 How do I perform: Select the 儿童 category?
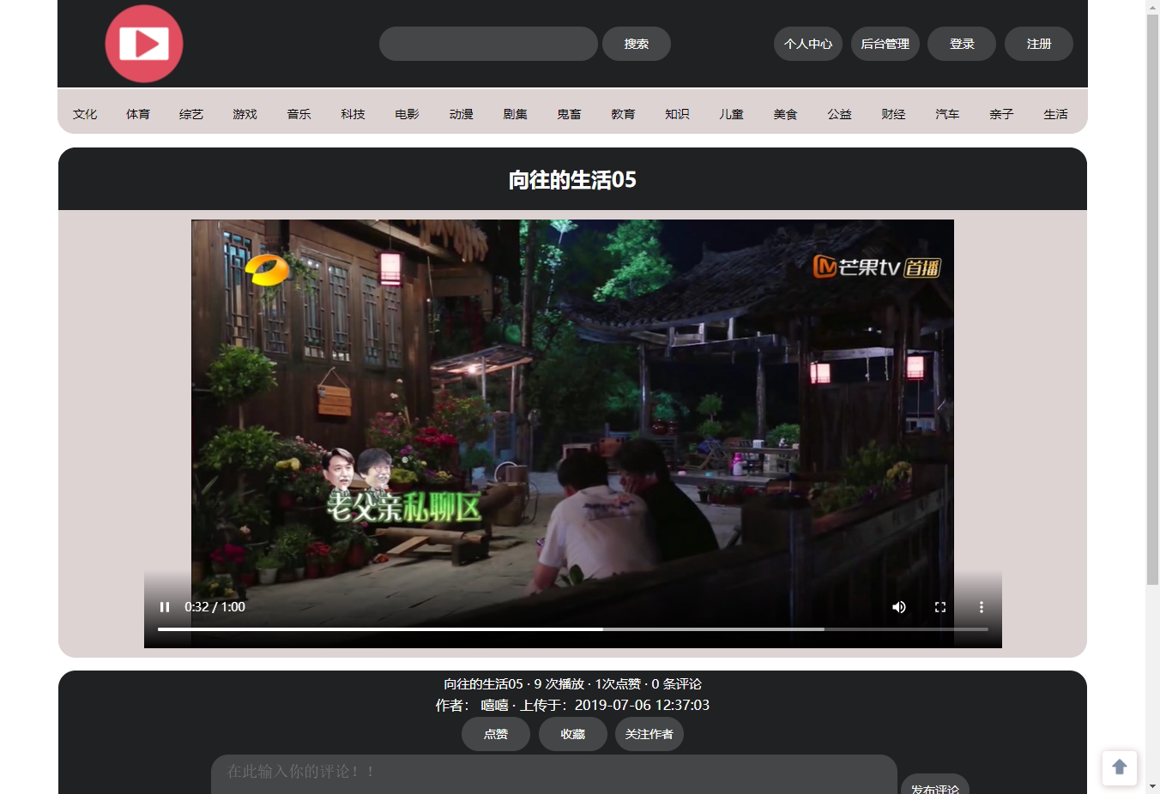point(732,114)
